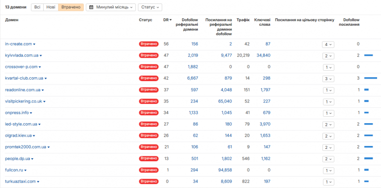The height and width of the screenshot is (188, 381).
Task: Open target-page links dropdown for turkuaztaxi.com
Action: (x=328, y=182)
